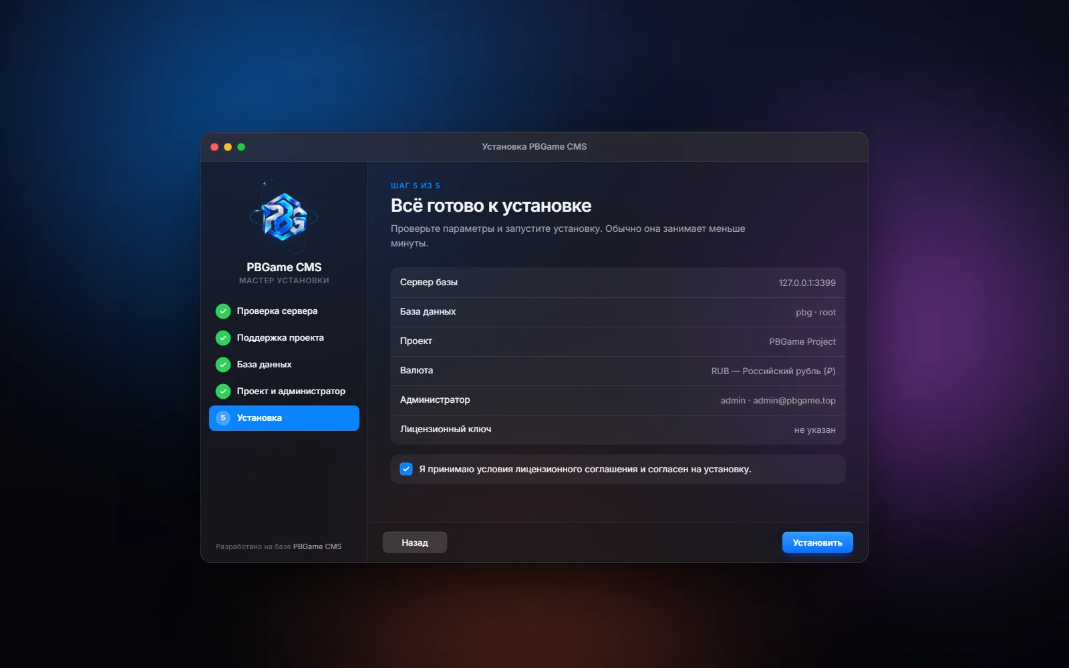This screenshot has width=1069, height=668.
Task: Click the 'Лицензионный ключ' row label
Action: click(x=446, y=429)
